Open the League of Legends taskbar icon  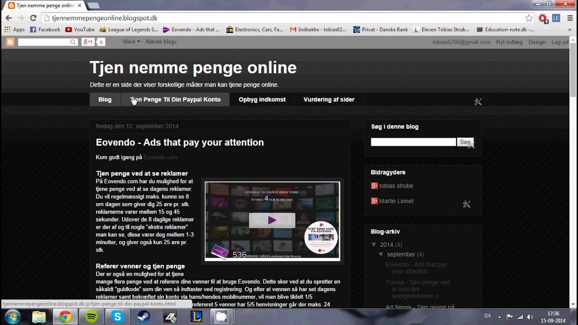pyautogui.click(x=196, y=317)
